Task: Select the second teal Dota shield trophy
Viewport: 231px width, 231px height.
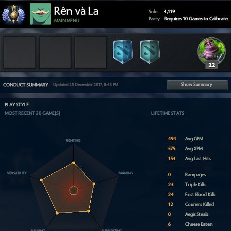Action: (150, 52)
